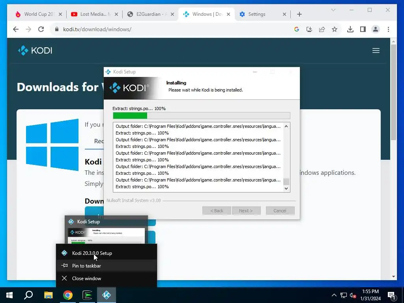This screenshot has height=303, width=404.
Task: Open Kodi site hamburger menu
Action: pyautogui.click(x=376, y=50)
